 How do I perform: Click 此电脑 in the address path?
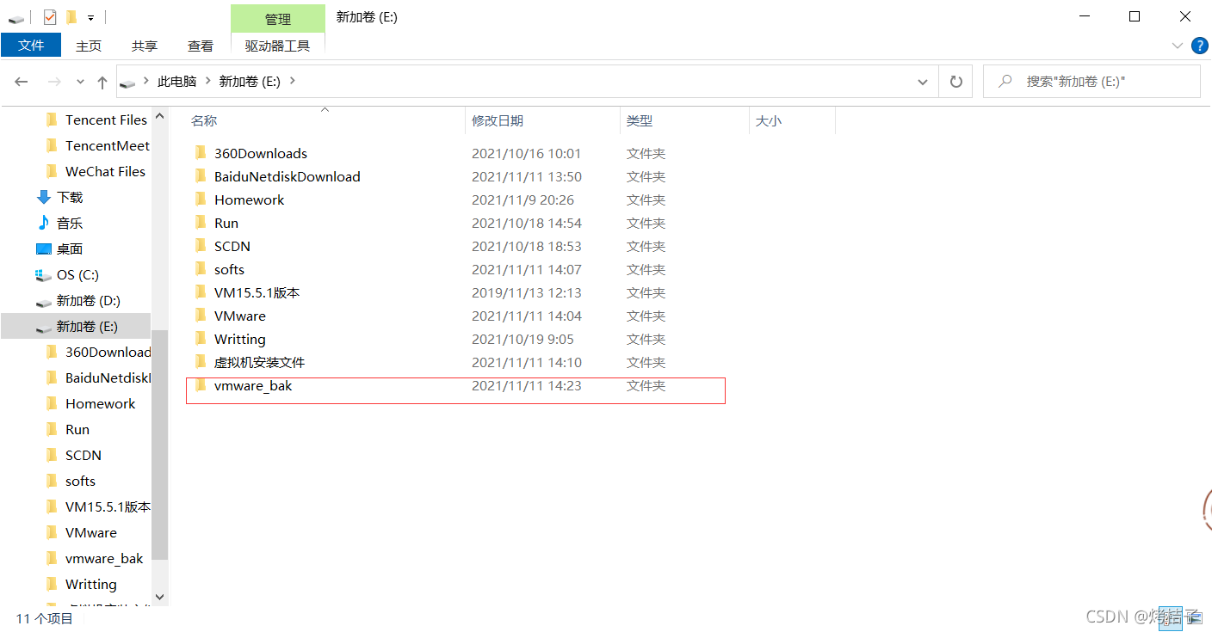[176, 81]
